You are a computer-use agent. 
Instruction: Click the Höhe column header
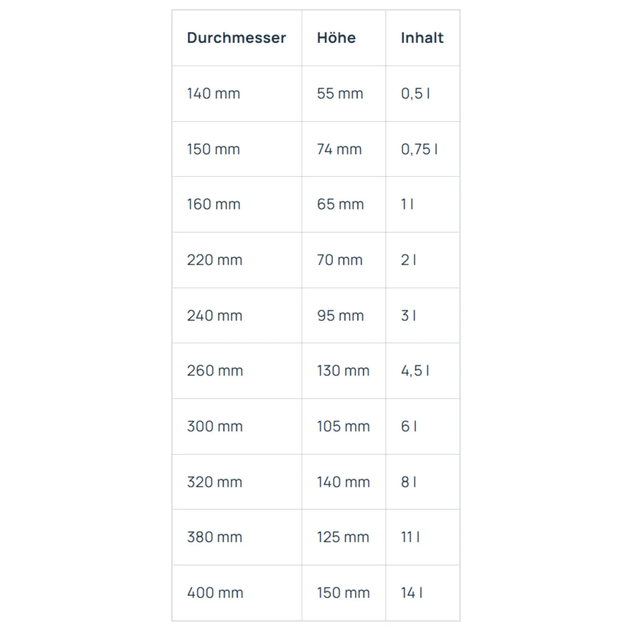click(x=344, y=38)
